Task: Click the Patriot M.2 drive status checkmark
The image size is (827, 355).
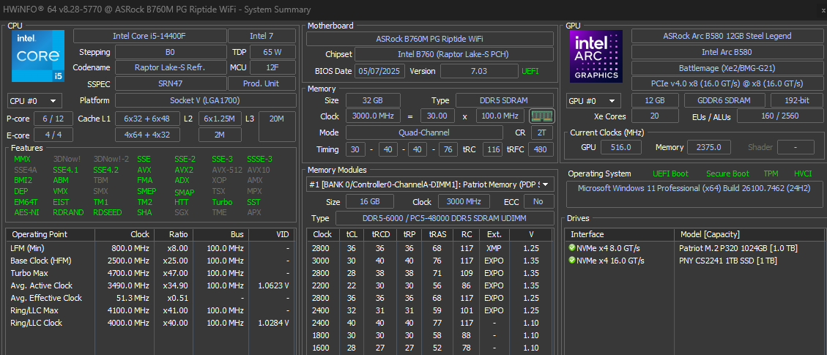Action: [x=572, y=247]
